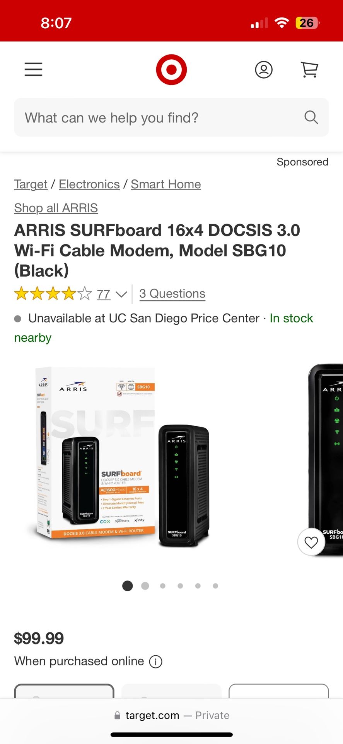Tap the target.com address bar

coord(171,715)
